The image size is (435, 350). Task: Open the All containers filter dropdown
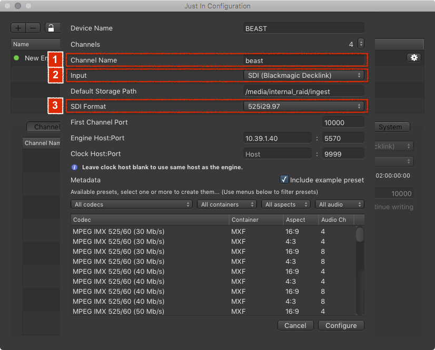[x=227, y=204]
